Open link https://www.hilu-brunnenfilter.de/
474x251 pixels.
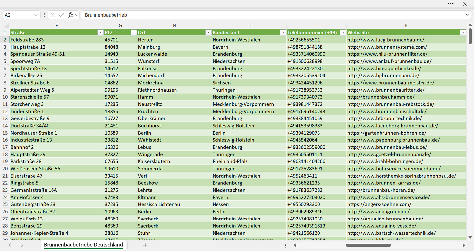(x=387, y=54)
